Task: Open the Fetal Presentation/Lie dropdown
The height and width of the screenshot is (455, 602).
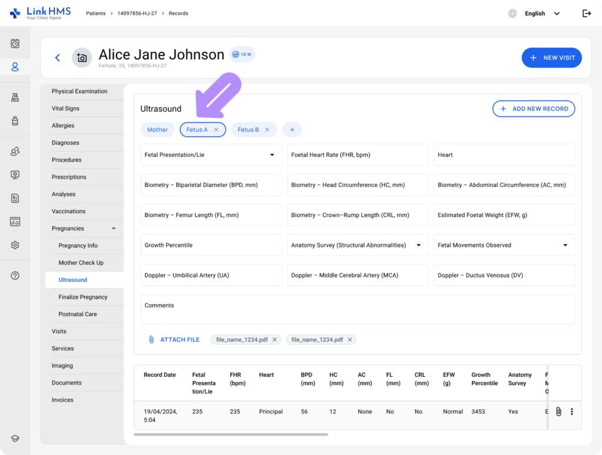Action: [272, 155]
